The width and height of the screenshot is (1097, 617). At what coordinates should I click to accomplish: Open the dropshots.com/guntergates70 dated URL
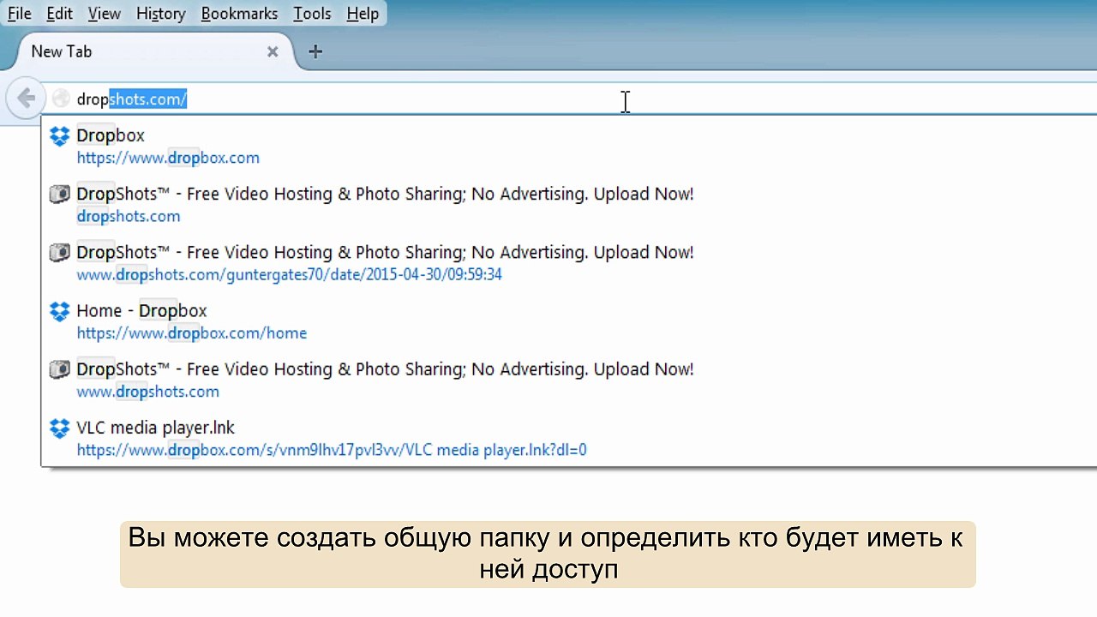point(289,274)
